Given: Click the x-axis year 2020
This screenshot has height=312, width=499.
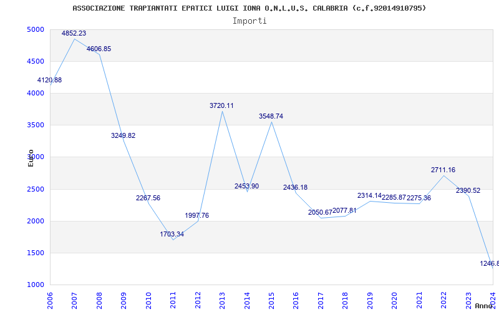Looking at the screenshot, I should point(394,301).
